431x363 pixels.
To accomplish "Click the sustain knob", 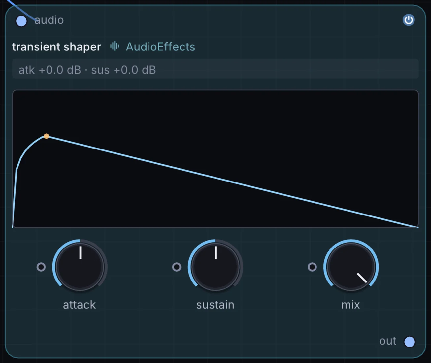I will tap(215, 267).
